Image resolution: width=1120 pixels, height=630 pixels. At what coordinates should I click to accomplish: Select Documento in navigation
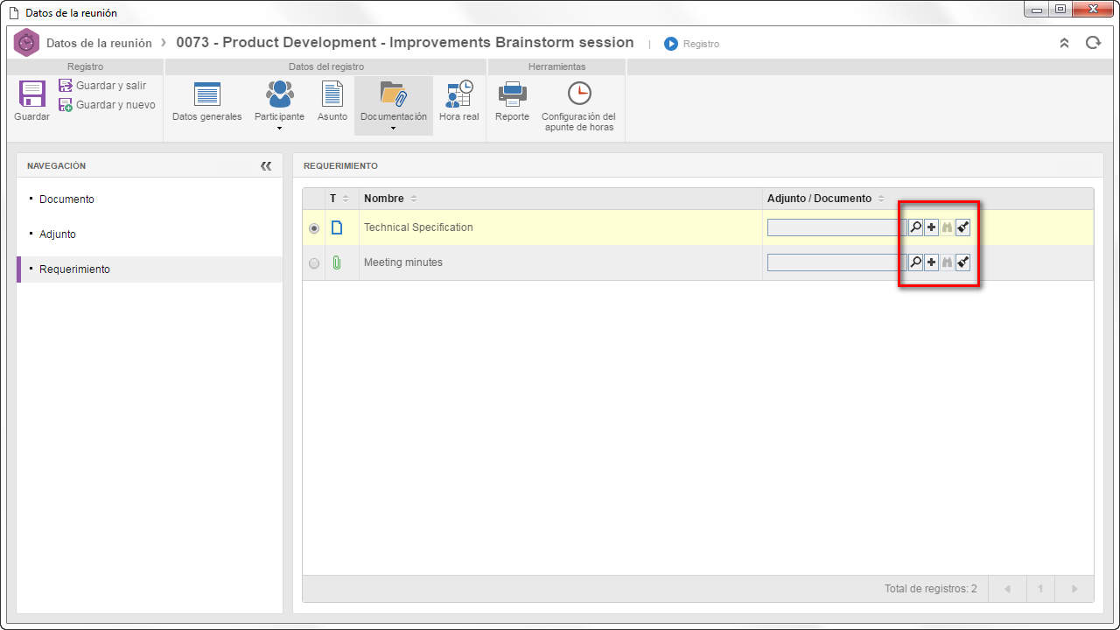[66, 199]
